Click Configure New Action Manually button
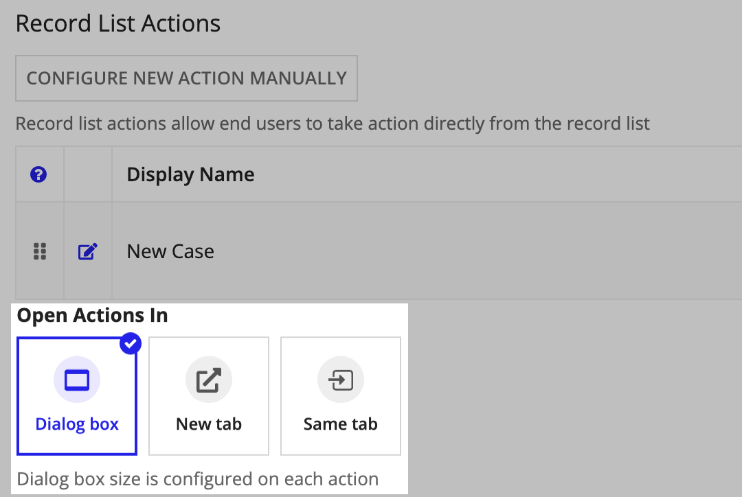This screenshot has height=497, width=742. pyautogui.click(x=186, y=78)
